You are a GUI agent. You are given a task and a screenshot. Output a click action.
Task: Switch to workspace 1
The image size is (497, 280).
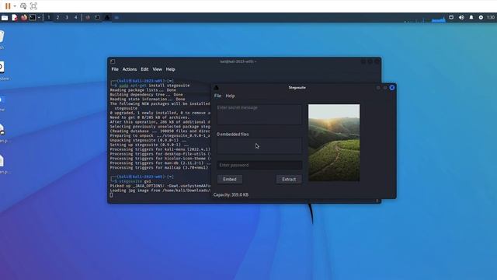pos(48,17)
